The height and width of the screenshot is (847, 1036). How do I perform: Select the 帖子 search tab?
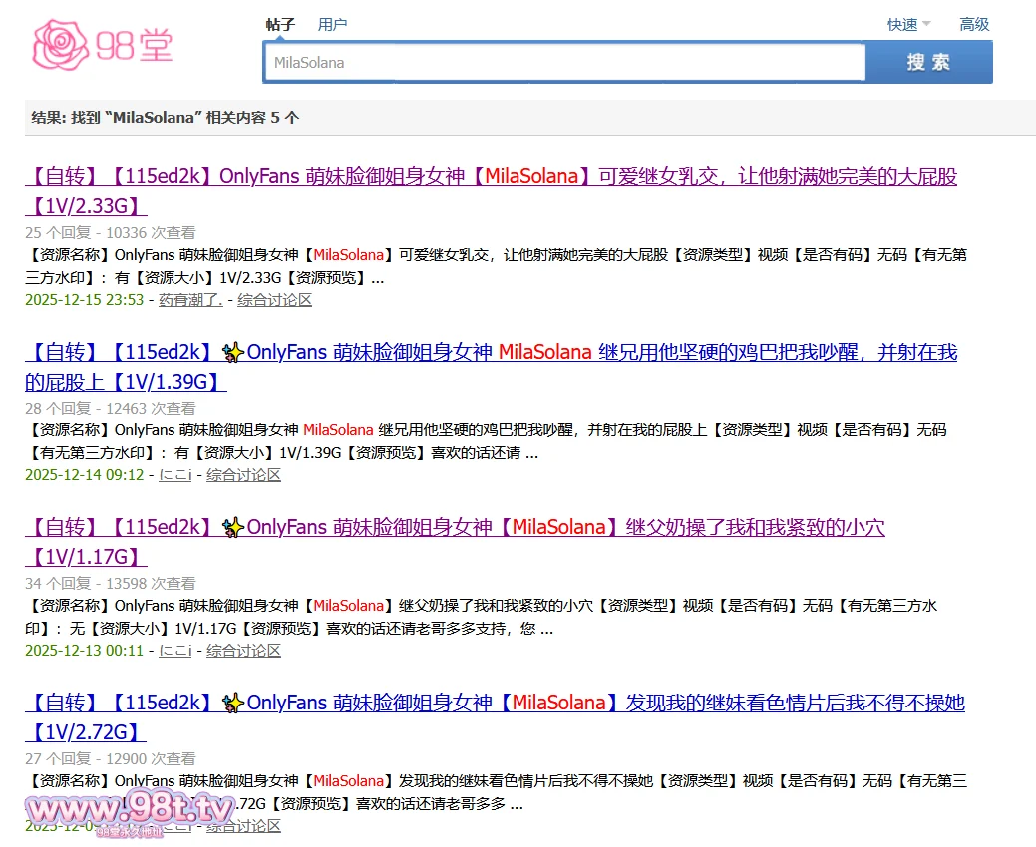[278, 24]
